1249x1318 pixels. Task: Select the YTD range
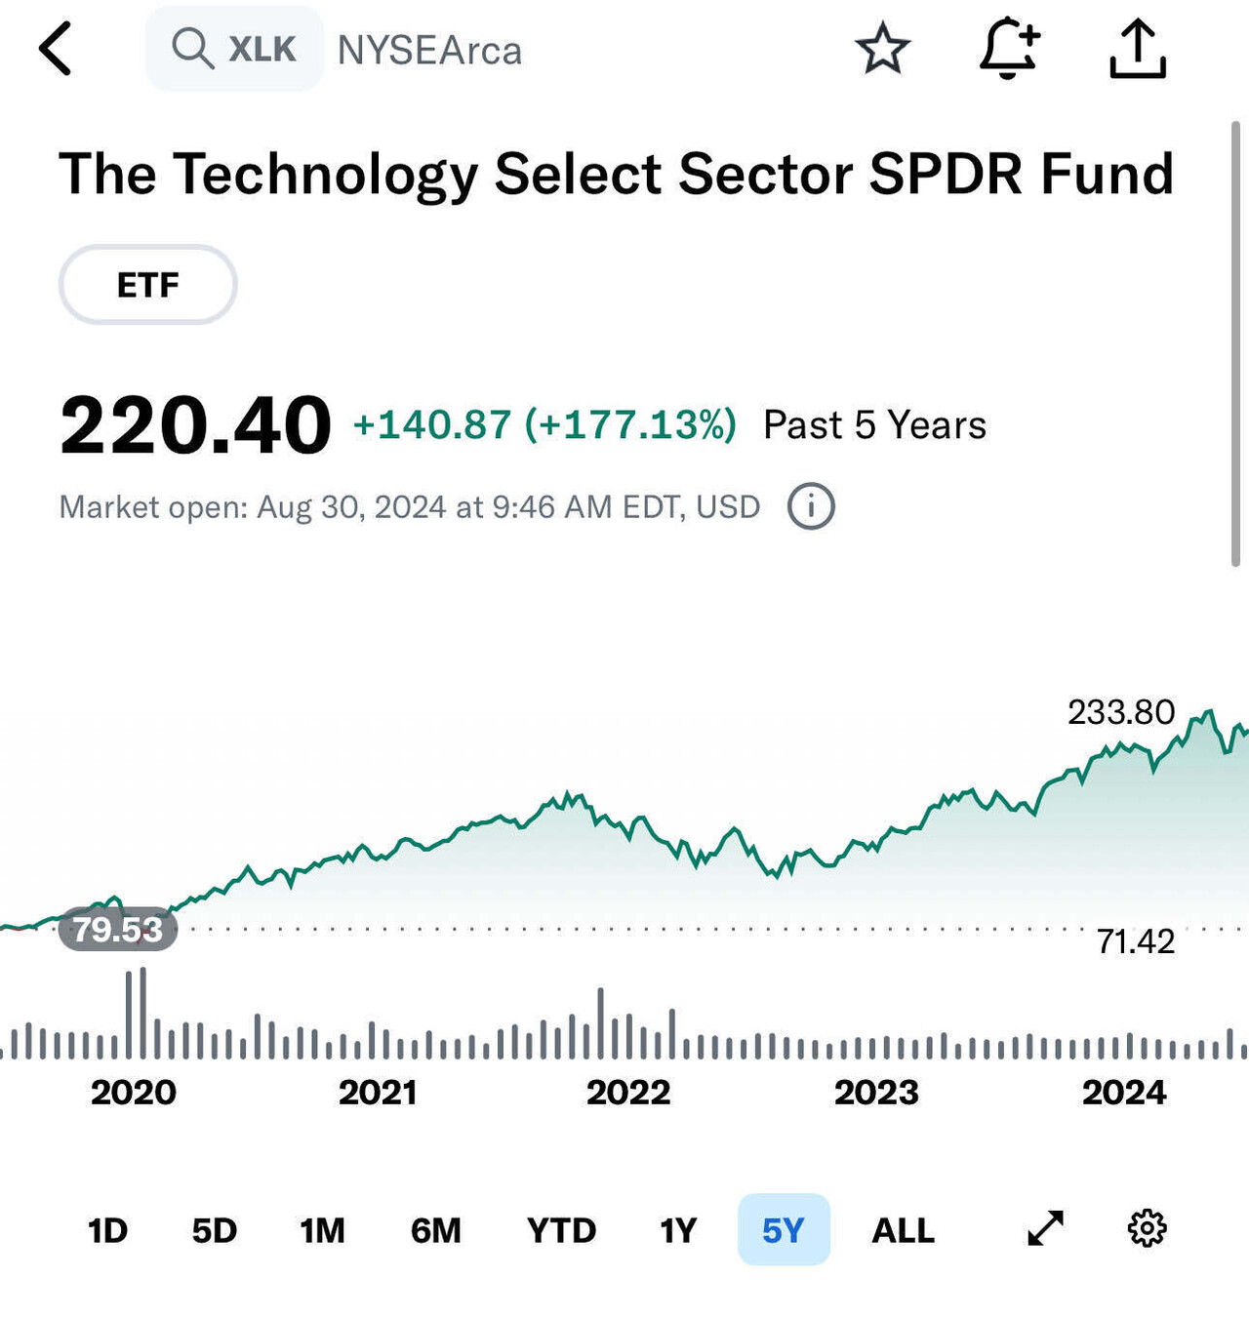[561, 1230]
